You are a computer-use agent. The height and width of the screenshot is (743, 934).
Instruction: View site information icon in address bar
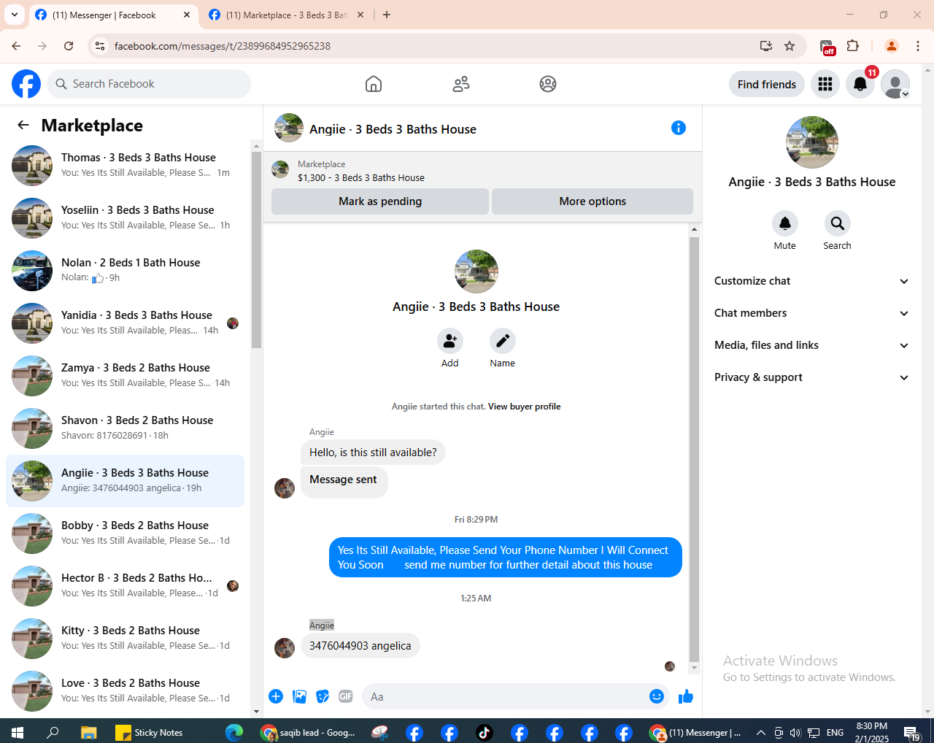pyautogui.click(x=100, y=46)
